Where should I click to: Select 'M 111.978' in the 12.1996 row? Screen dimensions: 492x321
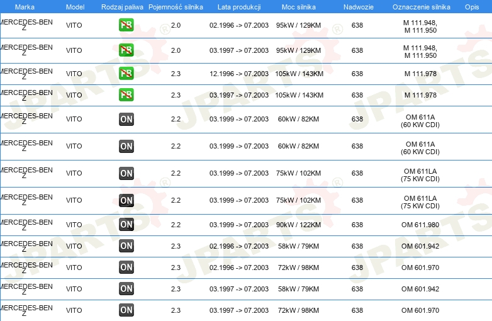click(420, 74)
